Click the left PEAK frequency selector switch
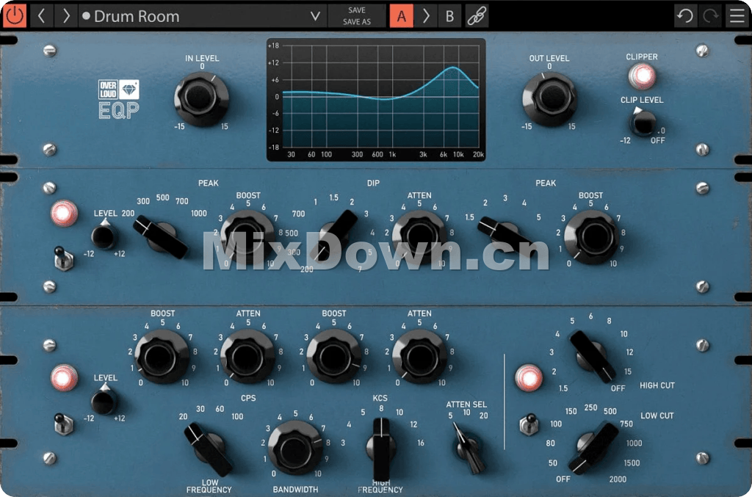 click(x=161, y=237)
